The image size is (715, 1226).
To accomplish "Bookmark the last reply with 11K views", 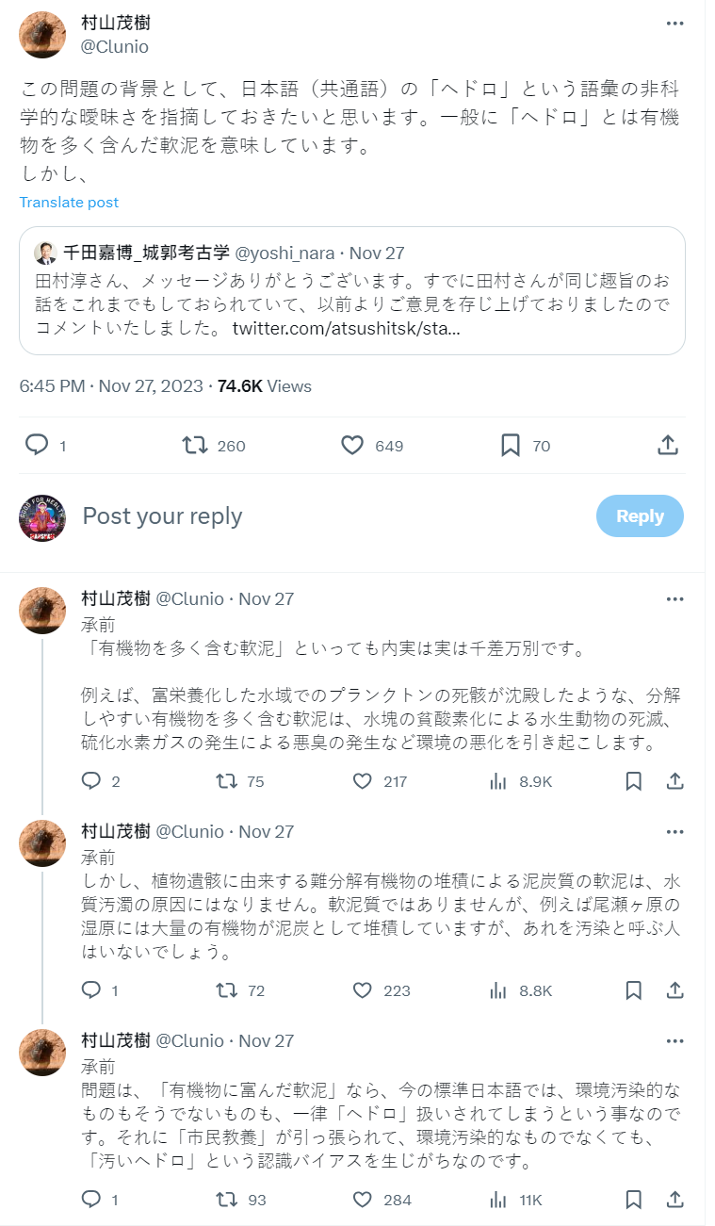I will 634,1200.
